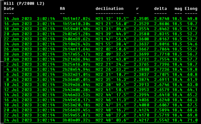Select the 14 Jun 2023 date entry
The height and width of the screenshot is (124, 201).
point(18,19)
